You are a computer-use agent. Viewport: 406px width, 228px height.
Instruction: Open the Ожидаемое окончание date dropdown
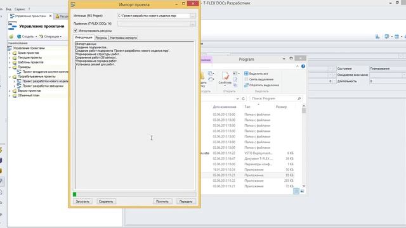pyautogui.click(x=403, y=75)
